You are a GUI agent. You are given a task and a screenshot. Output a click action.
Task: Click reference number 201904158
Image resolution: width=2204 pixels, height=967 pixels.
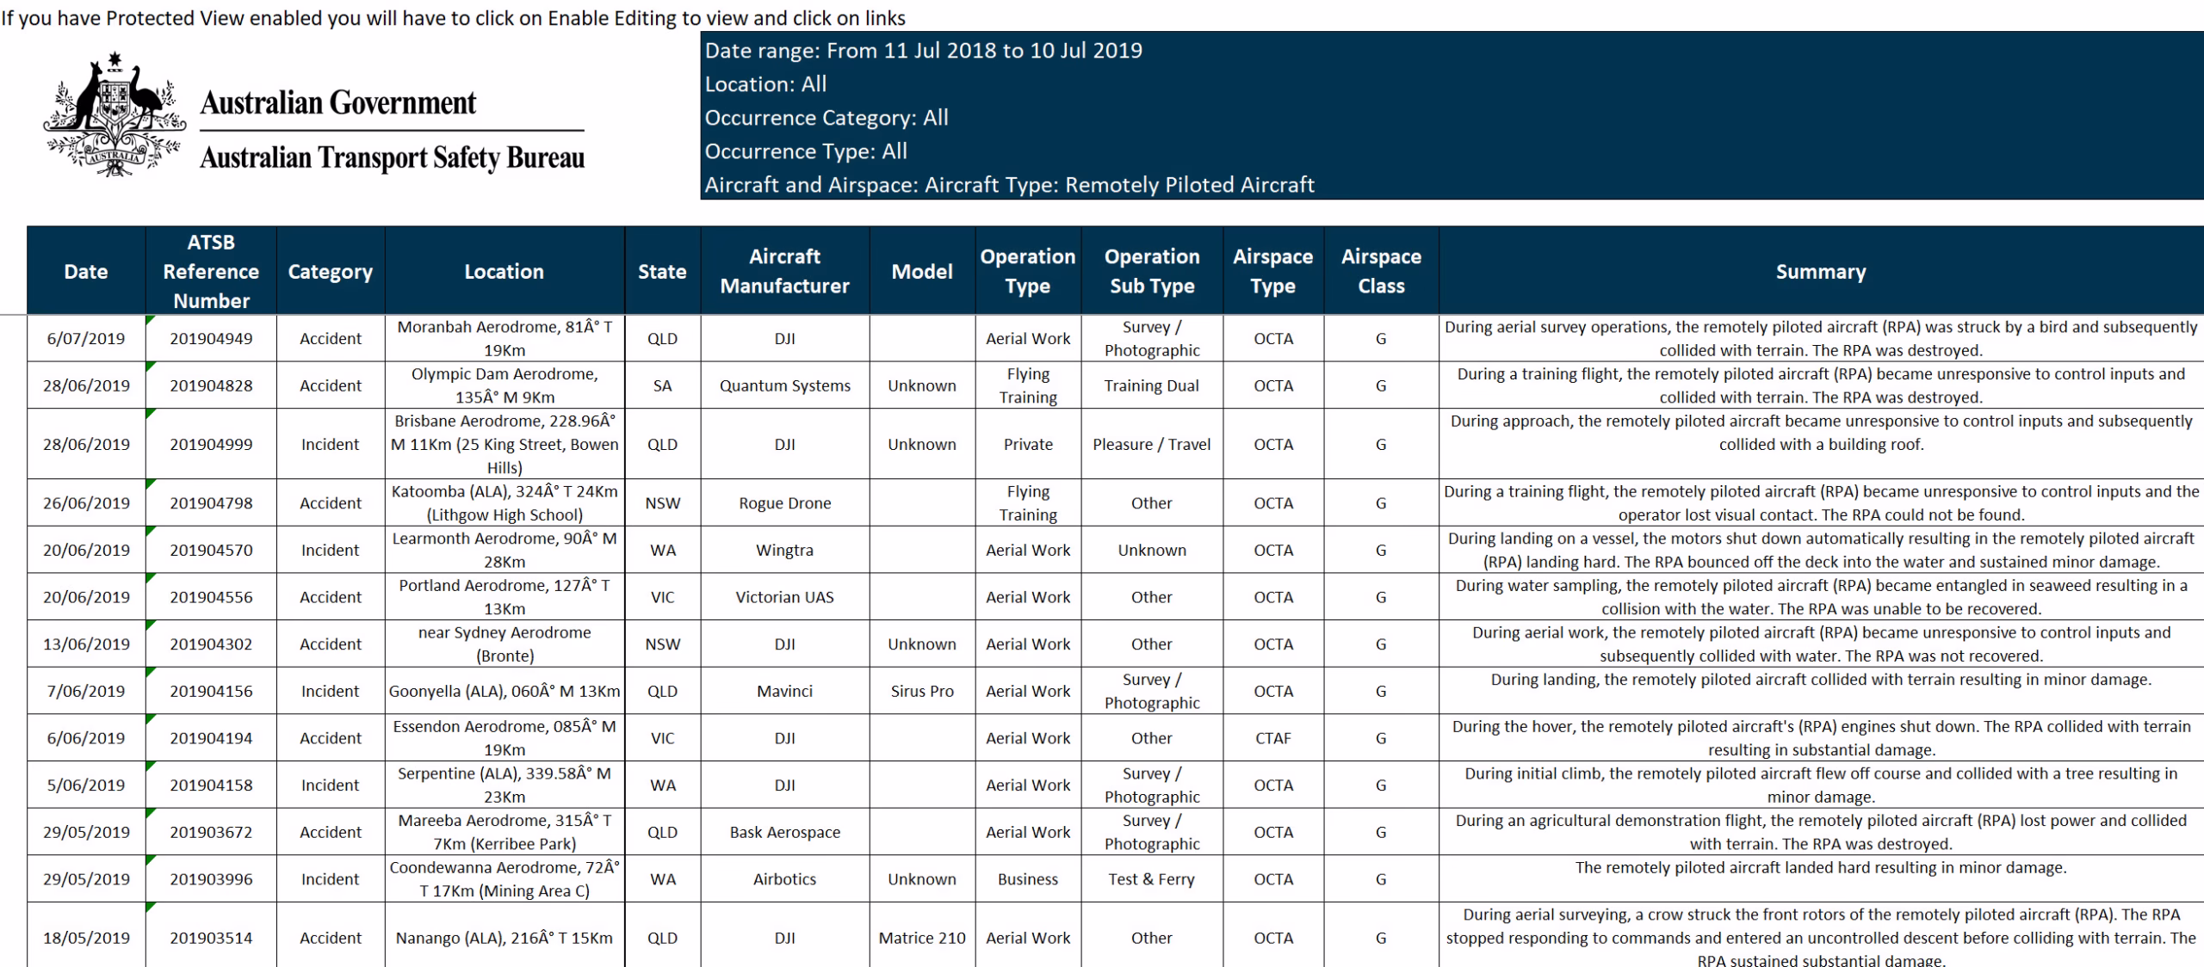[x=211, y=785]
